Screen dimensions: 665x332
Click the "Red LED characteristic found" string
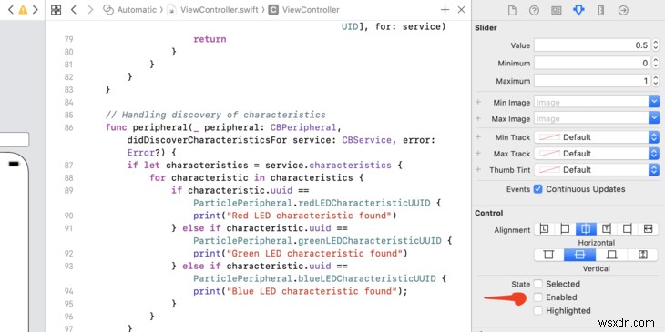point(309,216)
